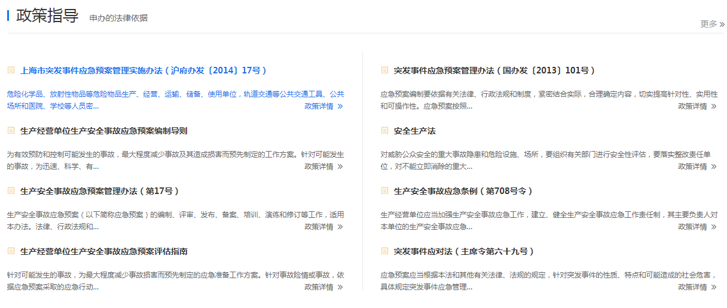Viewport: 727px width, 308px height.
Task: Click the summary text starting 生产安全事故应急预案（以下简称应急预案）
Action: pos(176,221)
